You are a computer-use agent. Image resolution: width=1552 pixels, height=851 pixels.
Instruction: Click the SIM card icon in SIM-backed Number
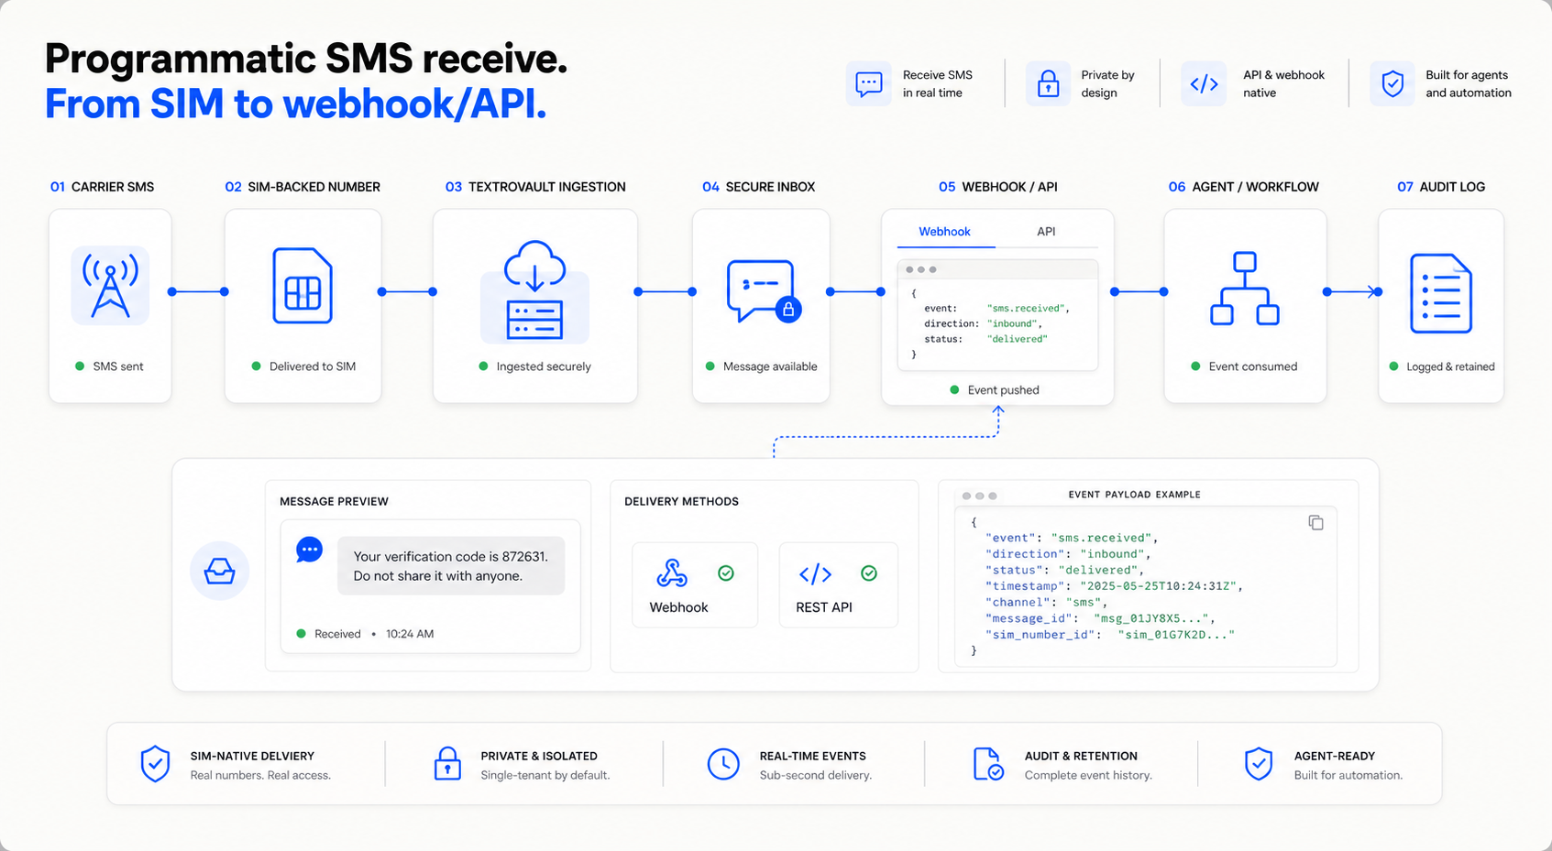coord(303,286)
